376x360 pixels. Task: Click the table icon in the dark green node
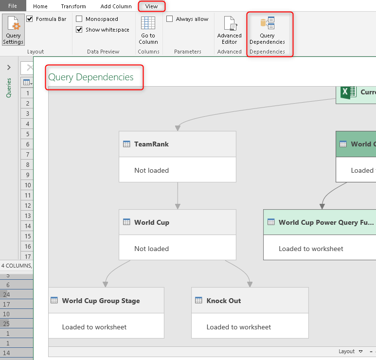(343, 144)
